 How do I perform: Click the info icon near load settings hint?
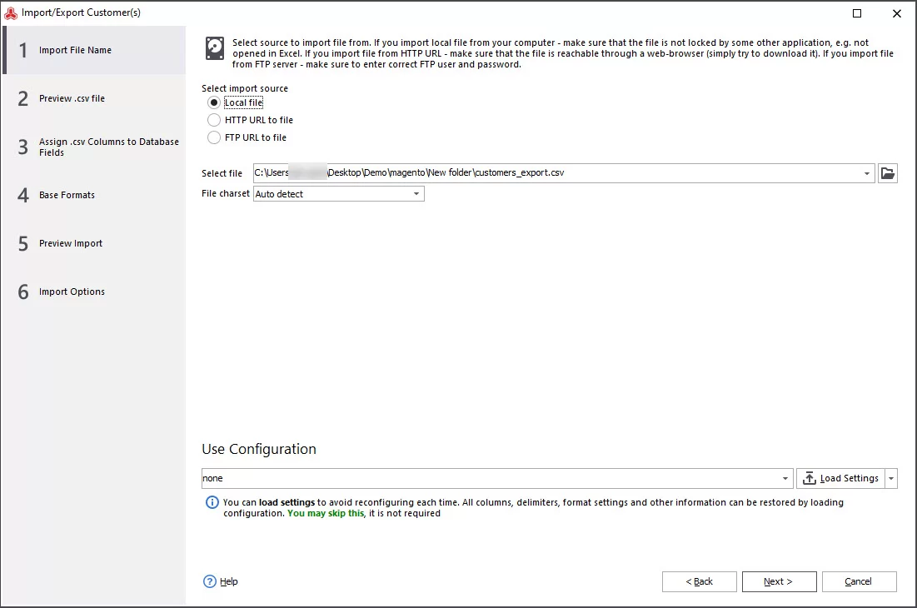coord(212,502)
